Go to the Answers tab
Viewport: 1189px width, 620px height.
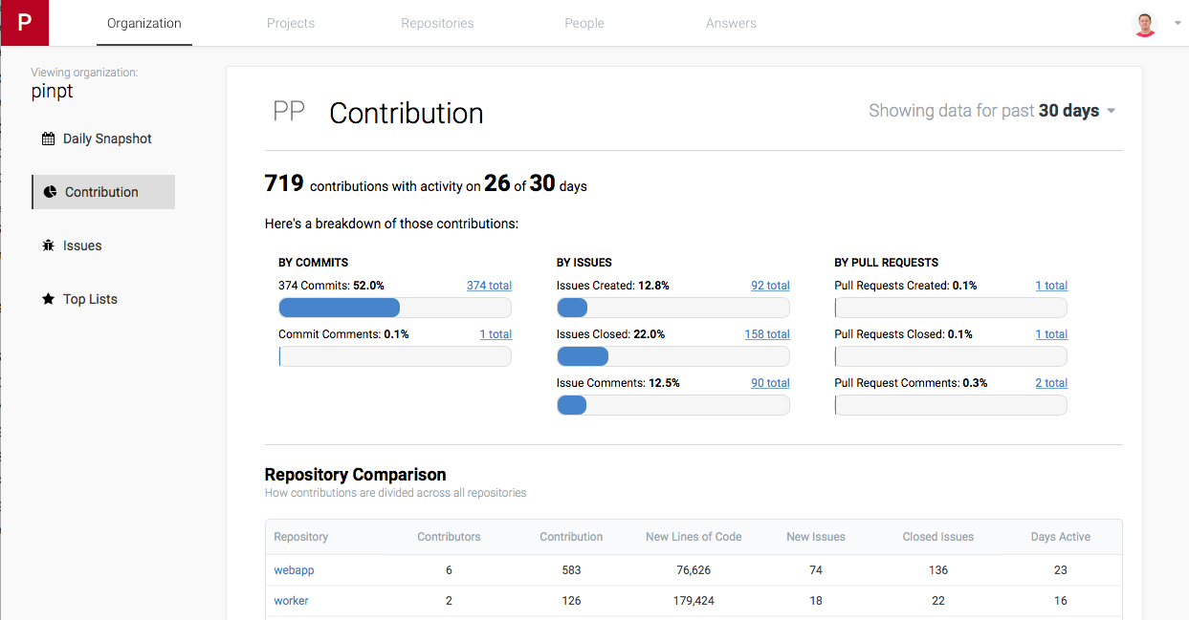tap(731, 23)
